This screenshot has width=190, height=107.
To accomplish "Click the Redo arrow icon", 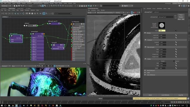I will tap(23, 6).
